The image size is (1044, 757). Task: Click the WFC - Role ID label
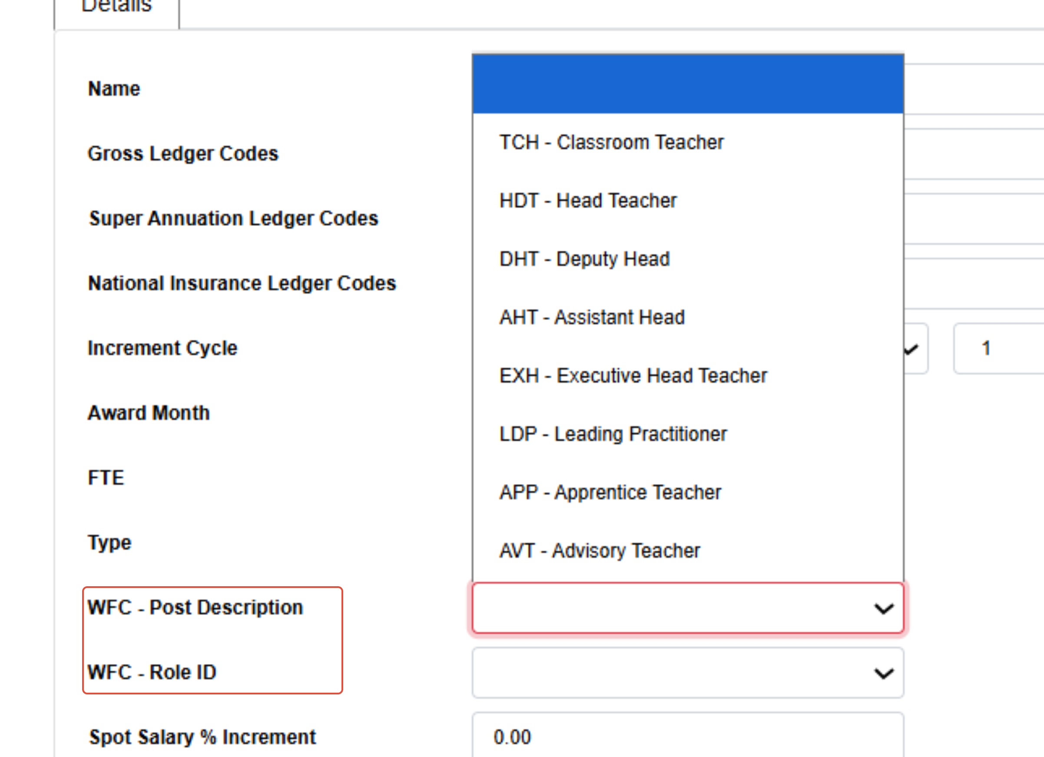tap(152, 672)
